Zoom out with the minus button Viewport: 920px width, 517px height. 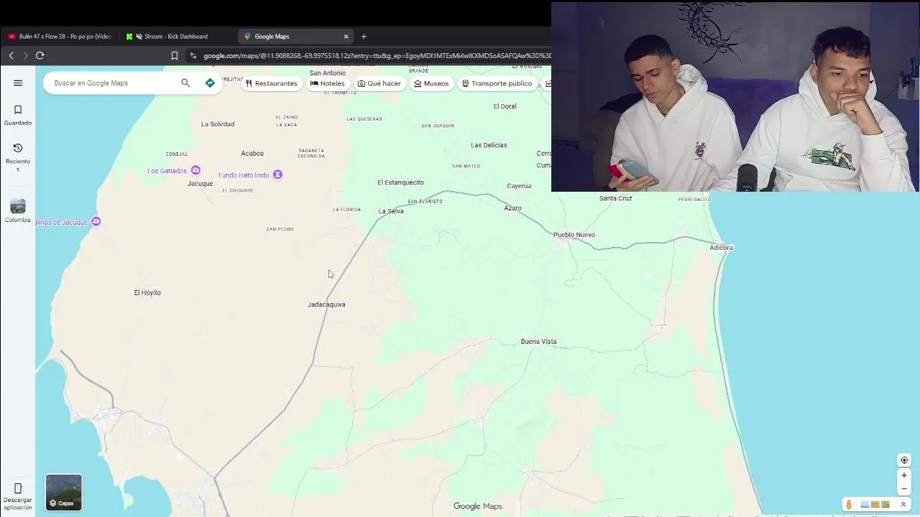[x=904, y=489]
